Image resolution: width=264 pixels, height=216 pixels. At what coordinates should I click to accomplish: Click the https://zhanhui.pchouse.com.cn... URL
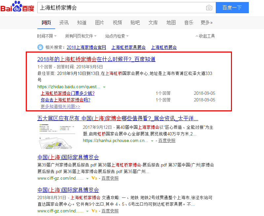116,141
